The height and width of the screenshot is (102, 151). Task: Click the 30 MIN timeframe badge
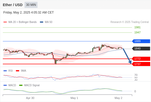(31, 5)
